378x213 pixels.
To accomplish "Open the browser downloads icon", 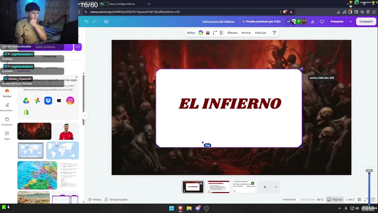I will pos(338,12).
